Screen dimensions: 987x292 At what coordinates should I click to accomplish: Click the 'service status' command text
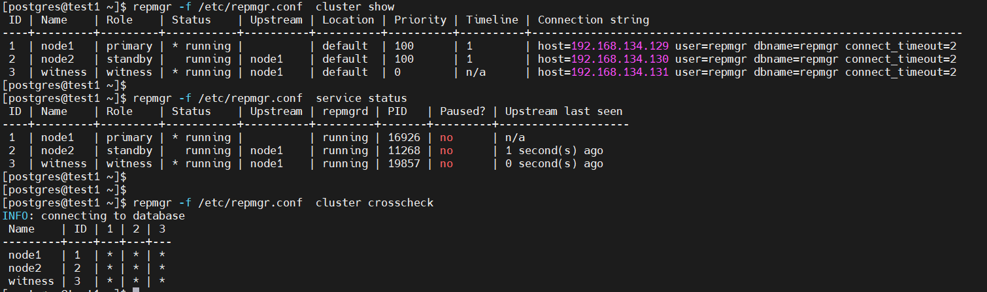[x=361, y=99]
